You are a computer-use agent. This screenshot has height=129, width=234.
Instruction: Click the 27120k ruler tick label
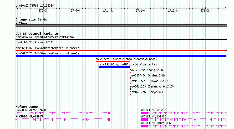click(x=173, y=11)
